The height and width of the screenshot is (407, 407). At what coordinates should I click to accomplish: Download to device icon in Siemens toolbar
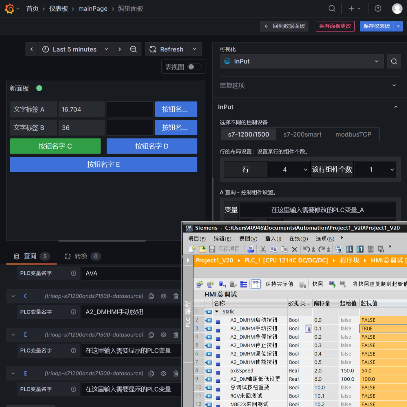[x=349, y=249]
